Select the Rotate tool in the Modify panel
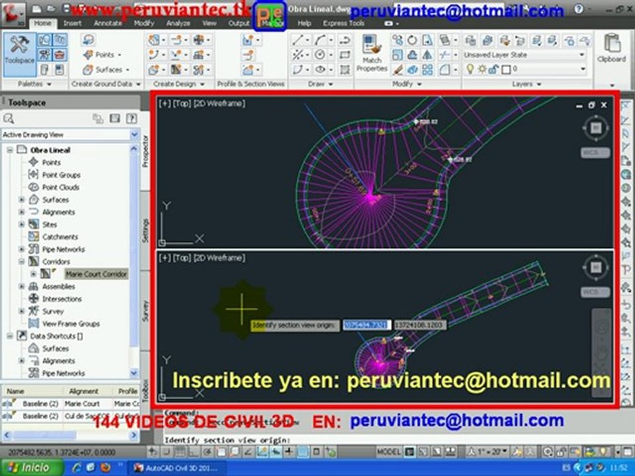The height and width of the screenshot is (476, 635). [412, 40]
